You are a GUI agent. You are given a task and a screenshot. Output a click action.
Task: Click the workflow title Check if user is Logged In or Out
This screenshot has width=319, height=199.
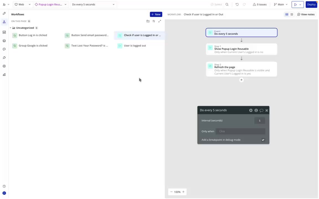click(x=203, y=14)
